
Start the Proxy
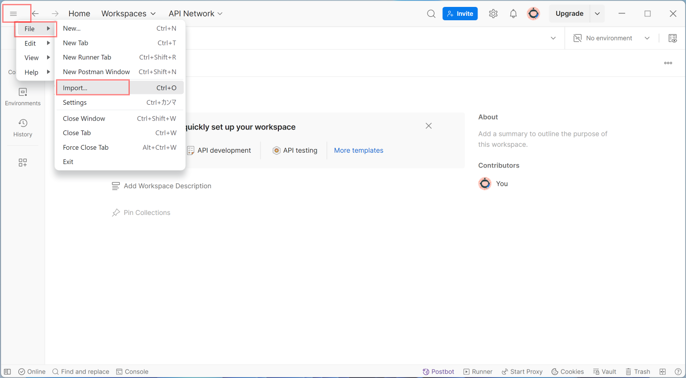click(x=522, y=371)
